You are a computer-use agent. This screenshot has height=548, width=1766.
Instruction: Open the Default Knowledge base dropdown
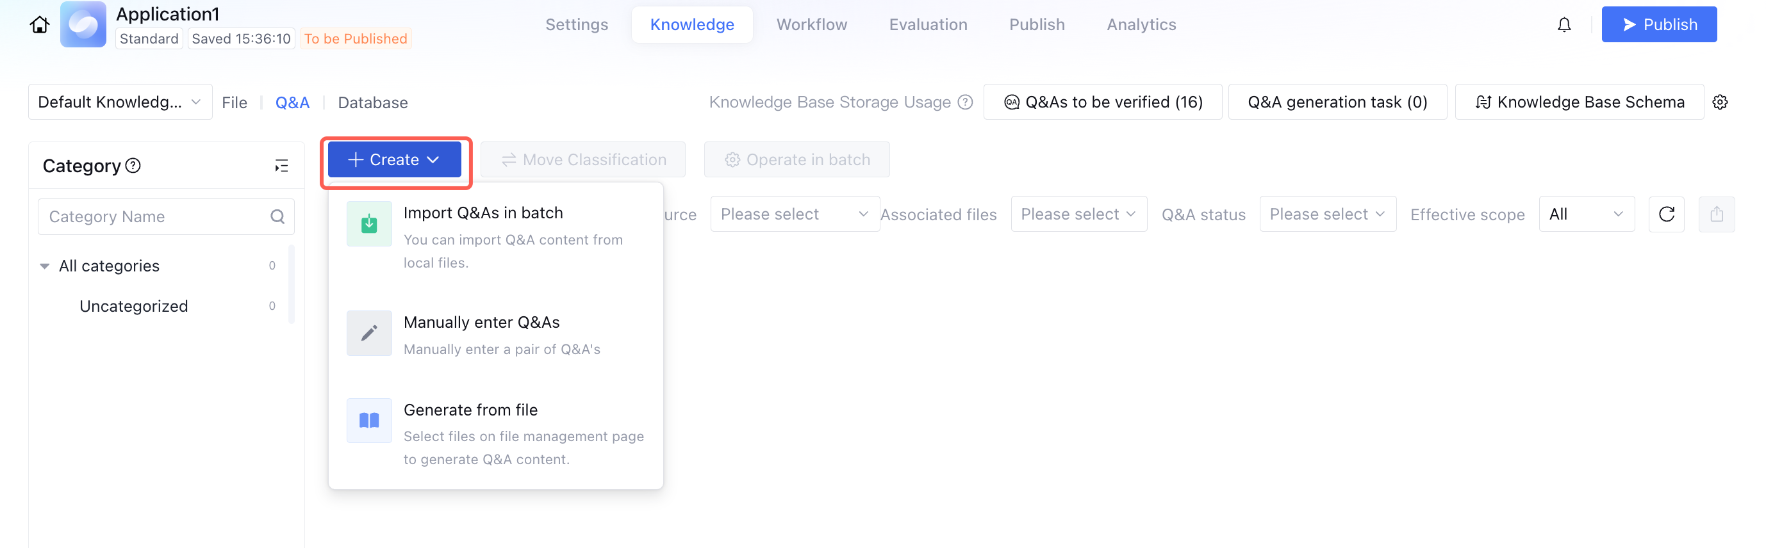(120, 102)
